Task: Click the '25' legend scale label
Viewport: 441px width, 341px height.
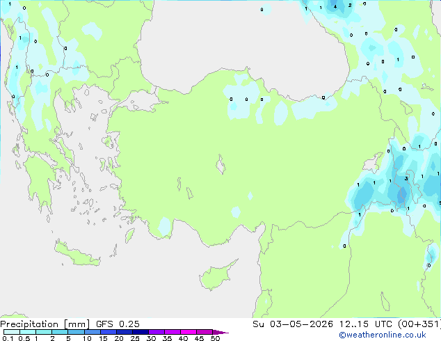Action: click(135, 338)
